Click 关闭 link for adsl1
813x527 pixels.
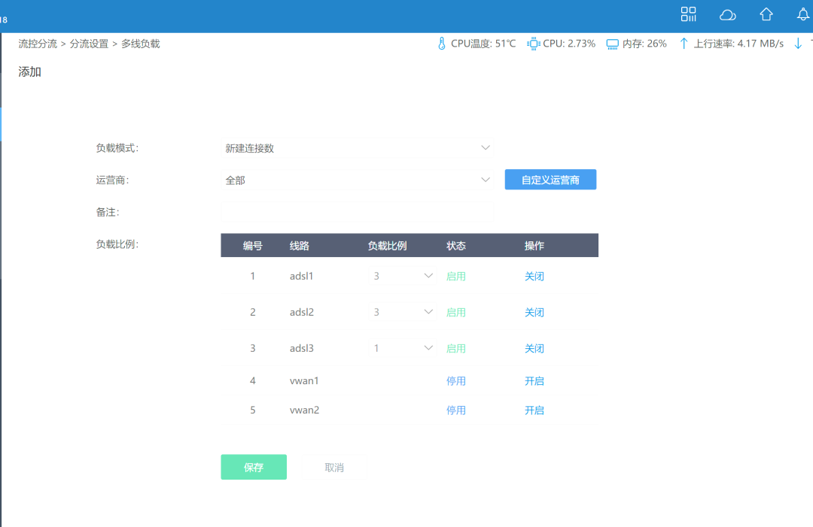tap(534, 276)
